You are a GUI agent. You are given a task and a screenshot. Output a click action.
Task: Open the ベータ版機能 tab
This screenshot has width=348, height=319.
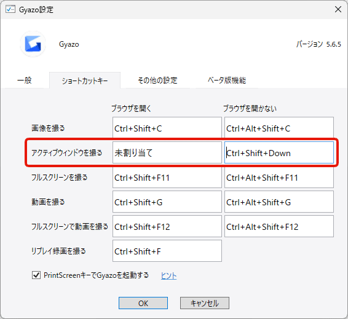pyautogui.click(x=227, y=80)
